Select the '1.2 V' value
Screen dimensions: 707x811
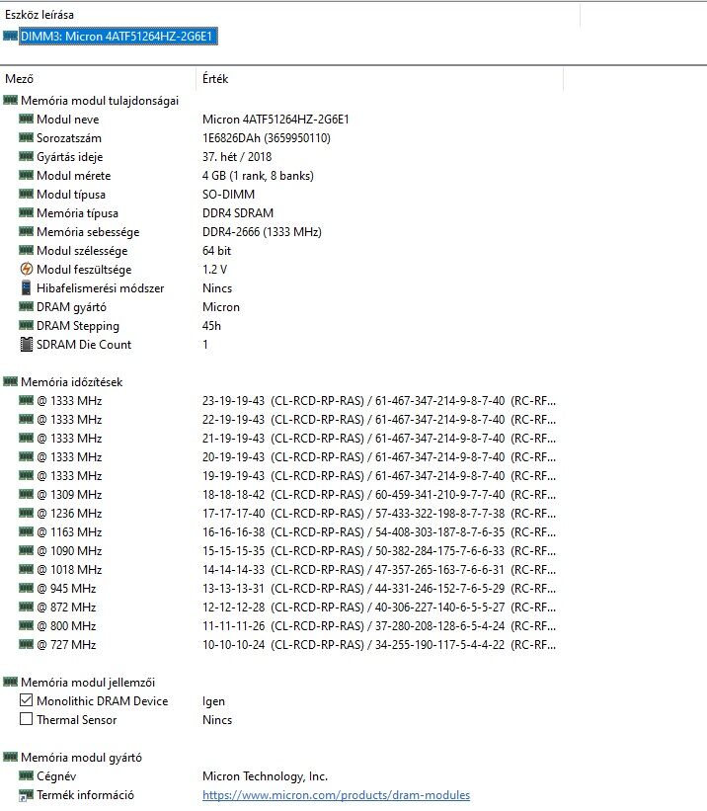(214, 269)
